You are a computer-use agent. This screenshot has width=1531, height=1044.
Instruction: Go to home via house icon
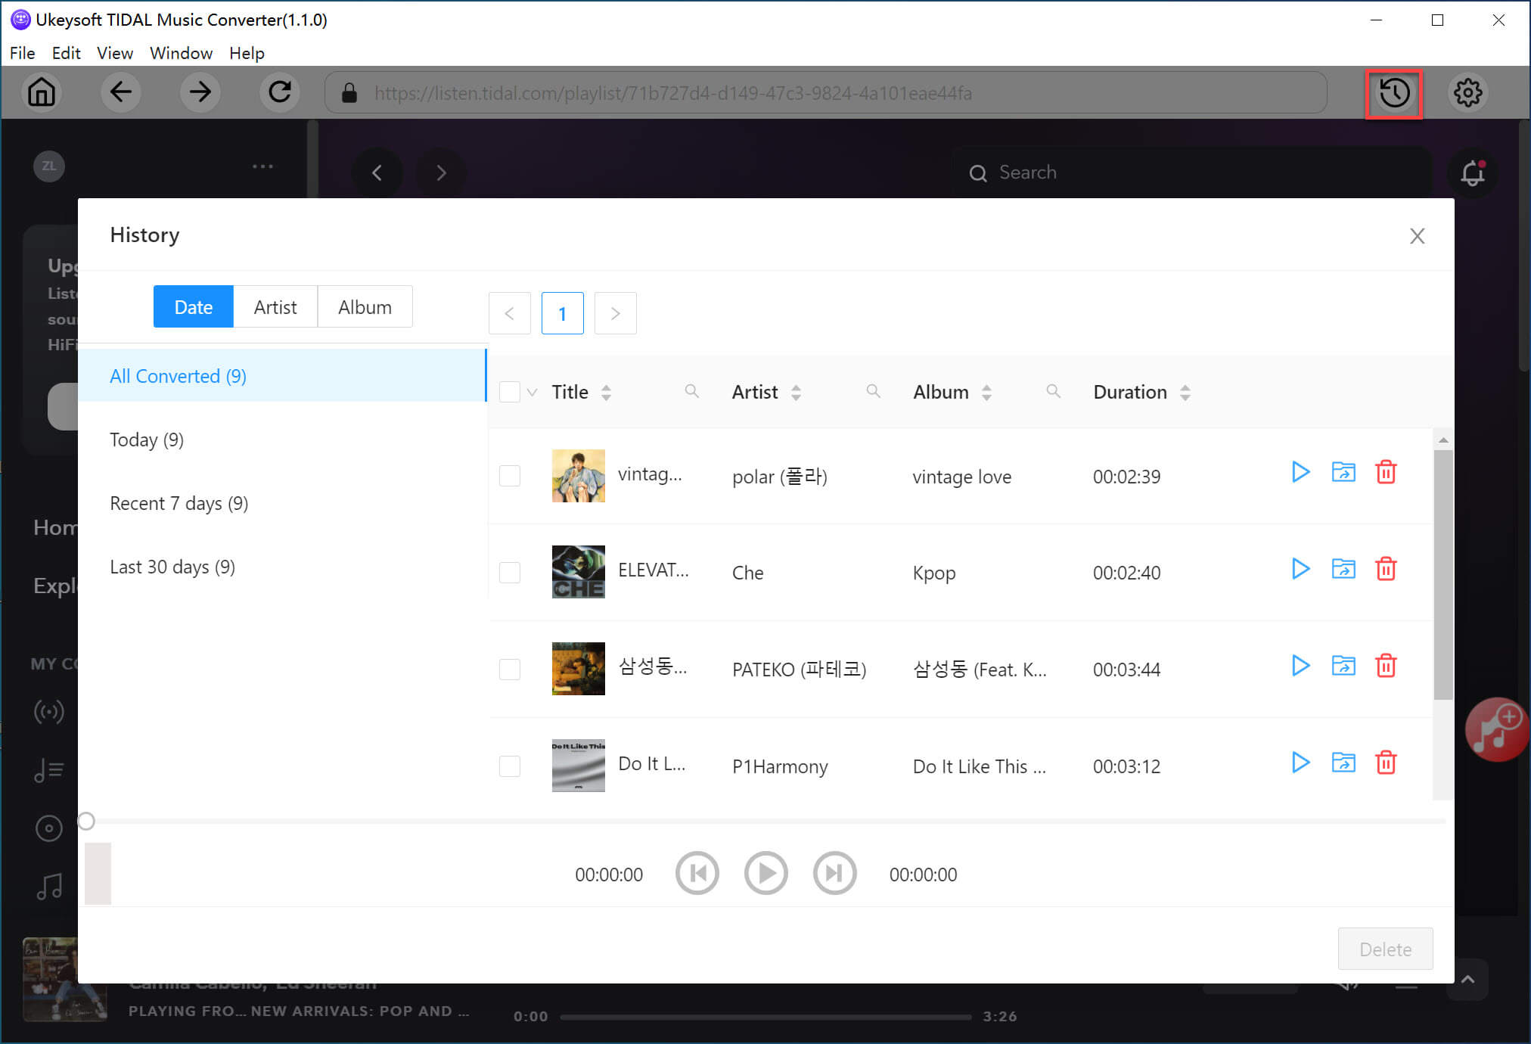pos(42,93)
